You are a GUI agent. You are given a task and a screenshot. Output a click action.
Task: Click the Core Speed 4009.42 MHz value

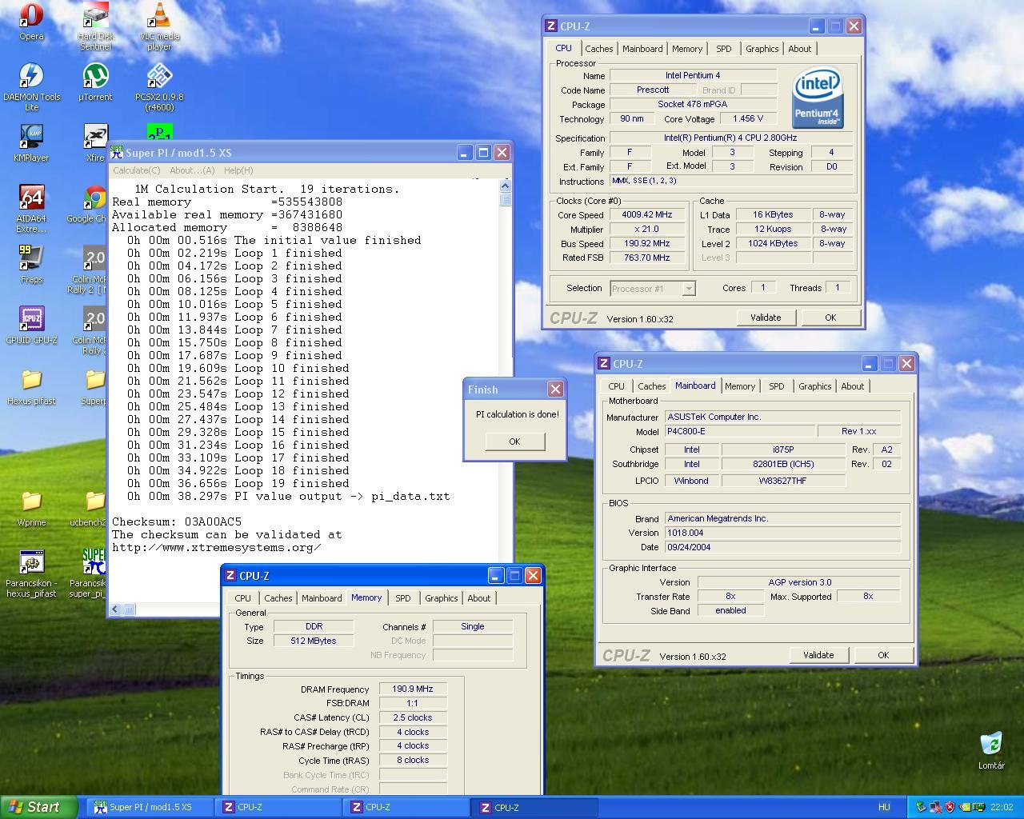[647, 214]
